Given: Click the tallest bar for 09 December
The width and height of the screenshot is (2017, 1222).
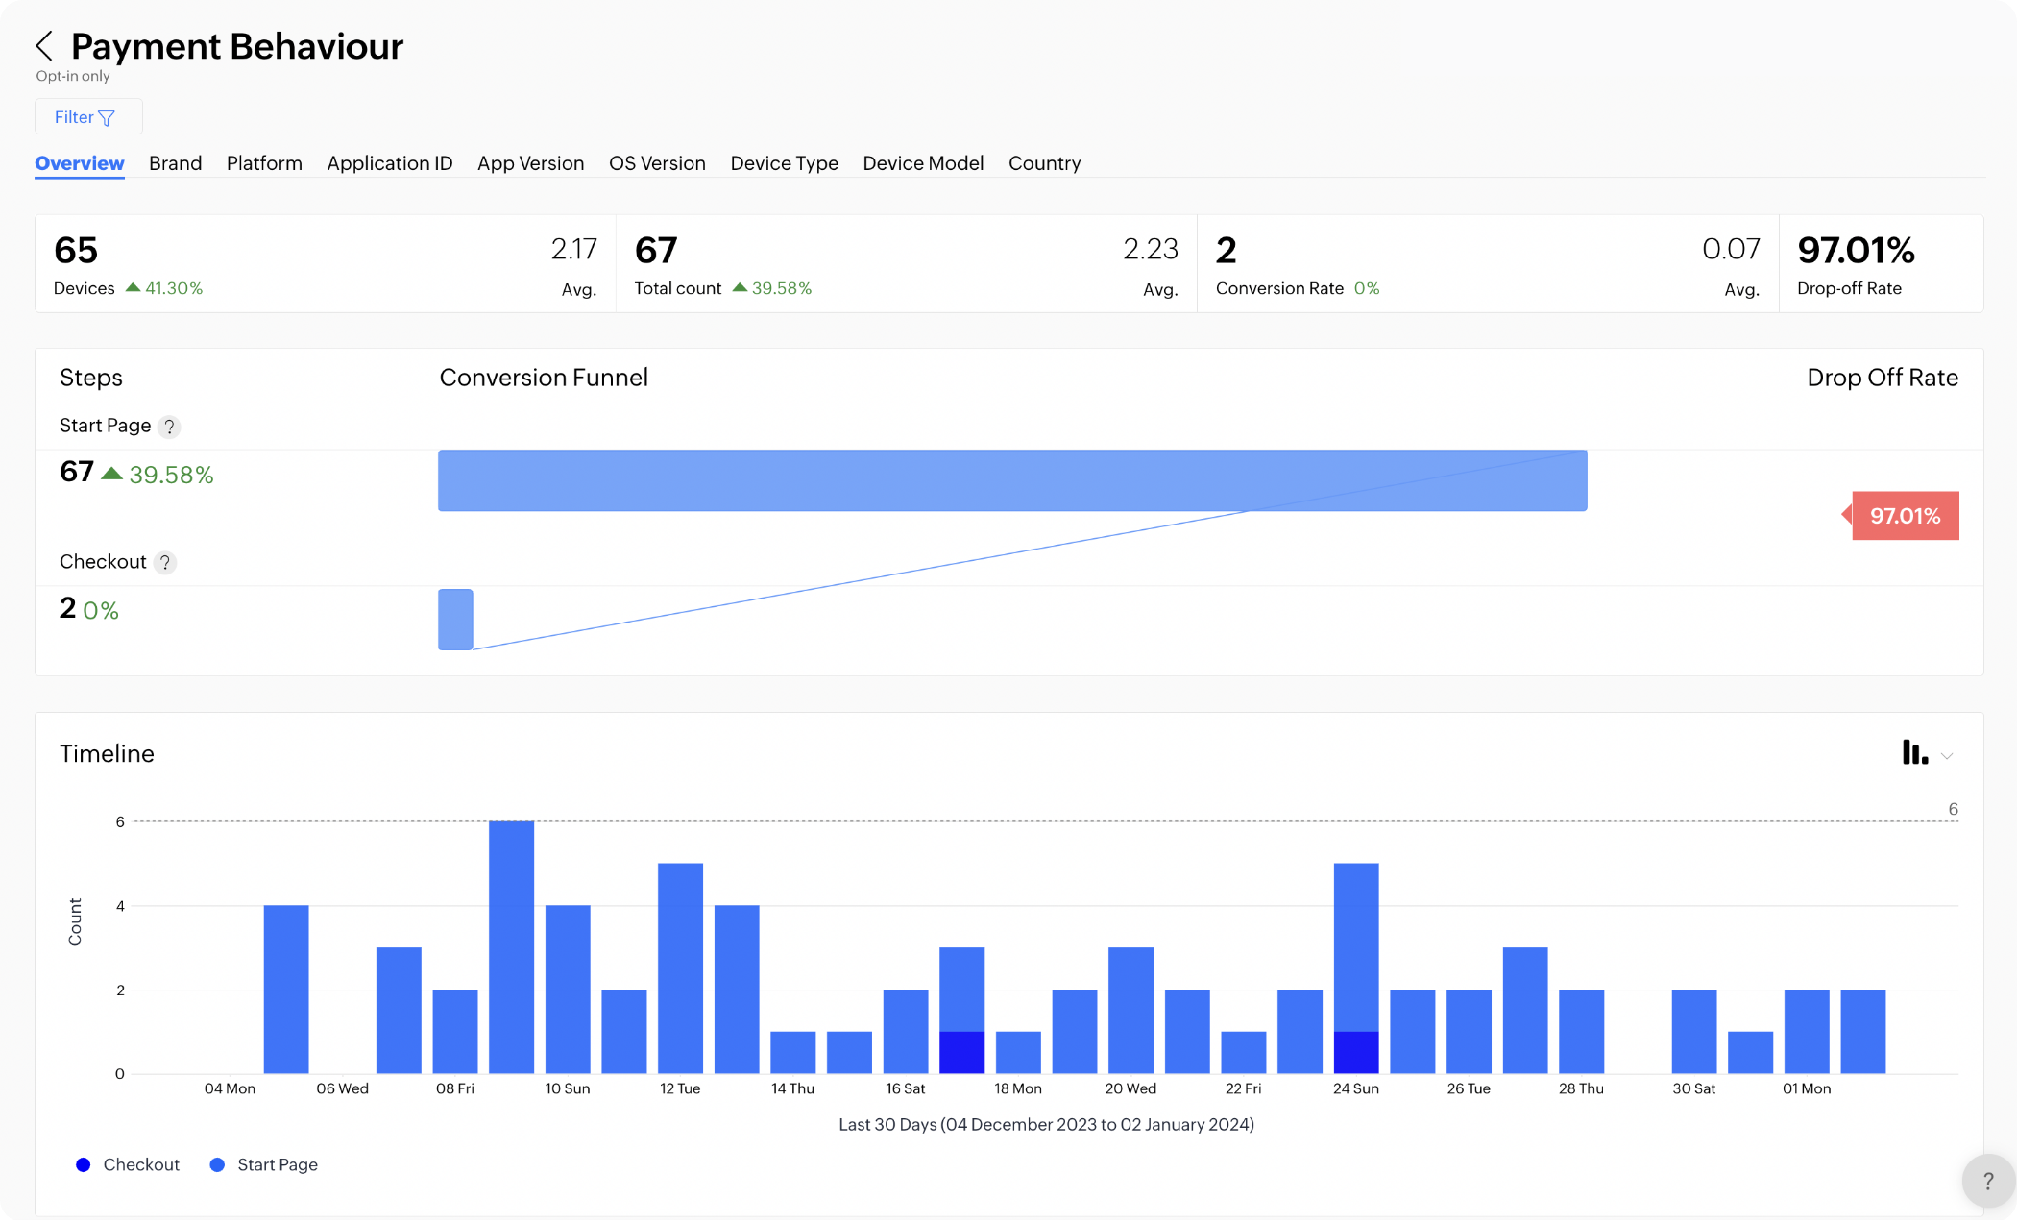Looking at the screenshot, I should click(511, 946).
